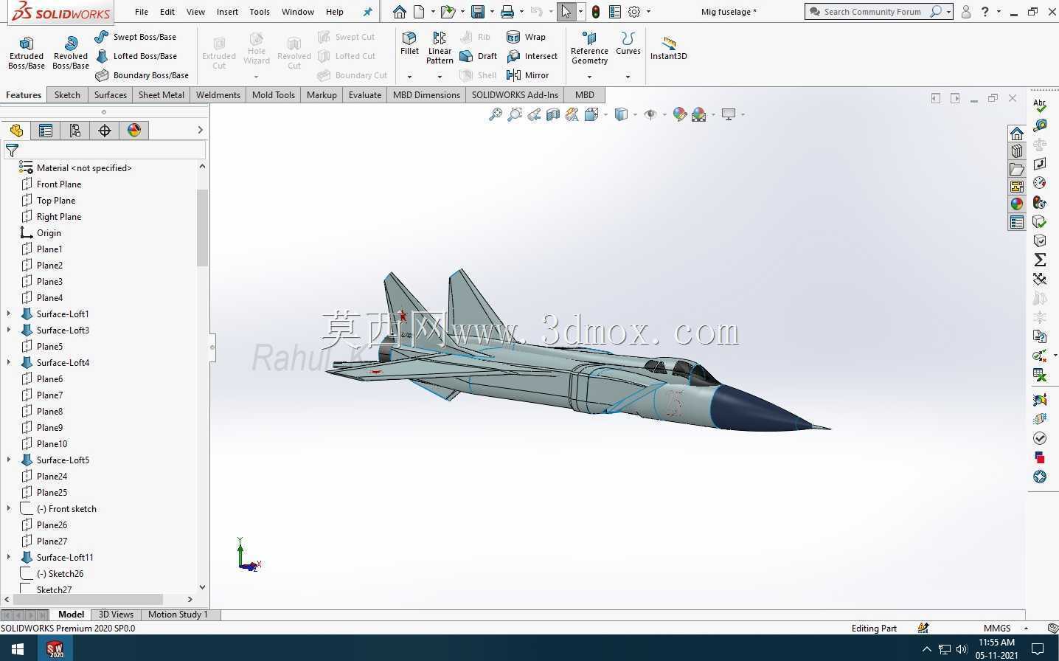This screenshot has width=1059, height=661.
Task: Click the feature tree vertical scrollbar
Action: 202,227
